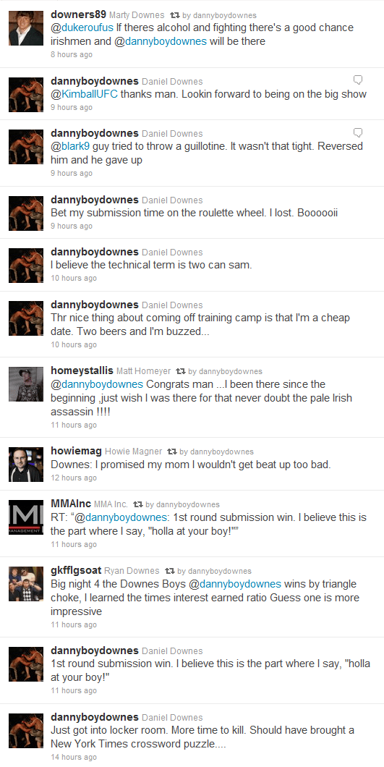The width and height of the screenshot is (384, 767).
Task: Open the downers89 profile picture
Action: (26, 28)
